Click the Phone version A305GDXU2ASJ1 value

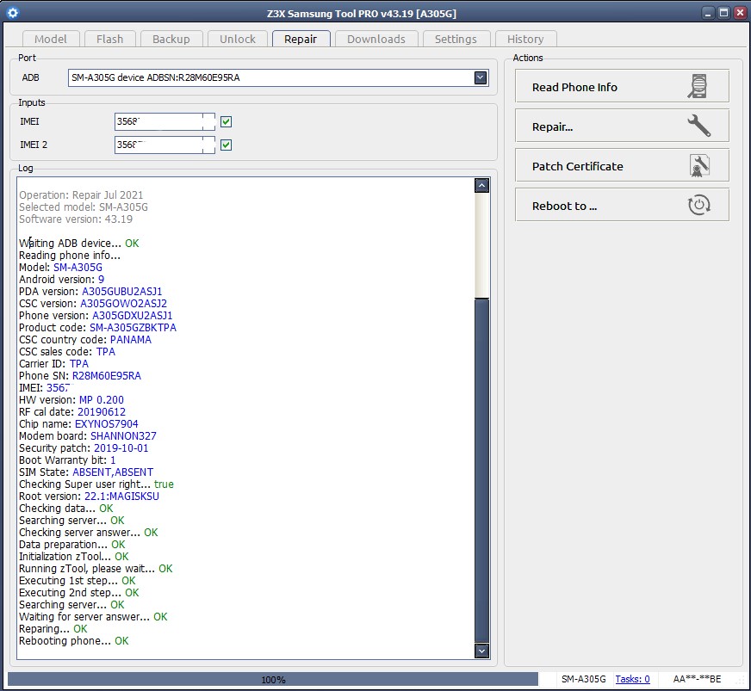132,315
